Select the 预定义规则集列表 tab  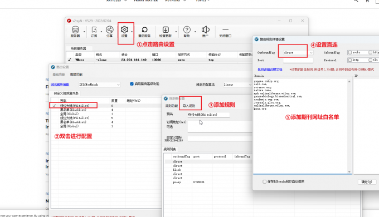pos(66,93)
